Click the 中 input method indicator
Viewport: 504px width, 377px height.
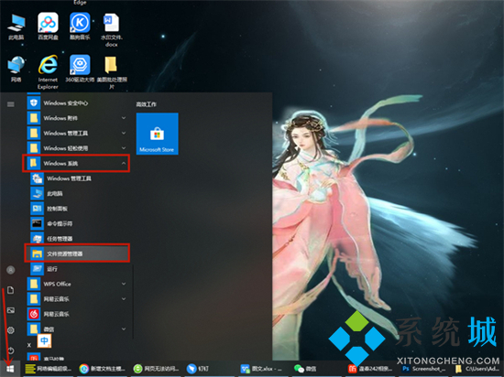tap(44, 340)
